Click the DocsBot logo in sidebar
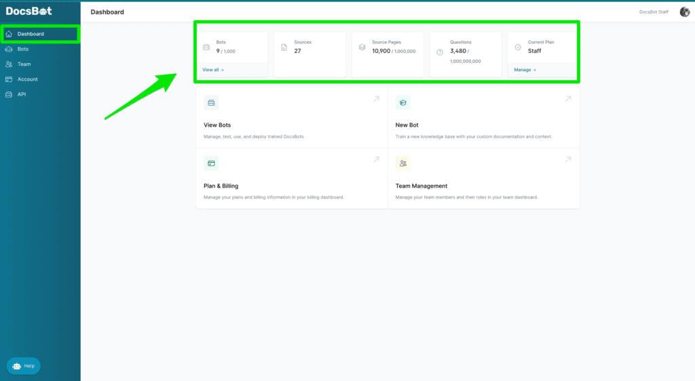This screenshot has width=695, height=381. click(x=29, y=11)
